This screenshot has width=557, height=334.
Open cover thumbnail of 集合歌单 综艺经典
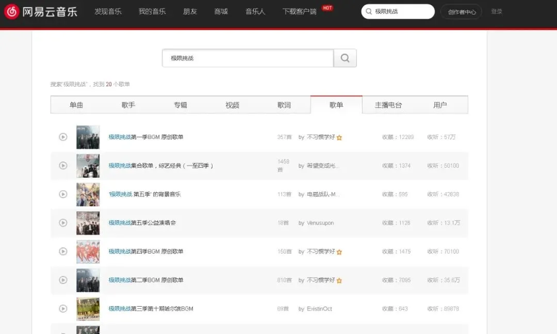(x=88, y=166)
